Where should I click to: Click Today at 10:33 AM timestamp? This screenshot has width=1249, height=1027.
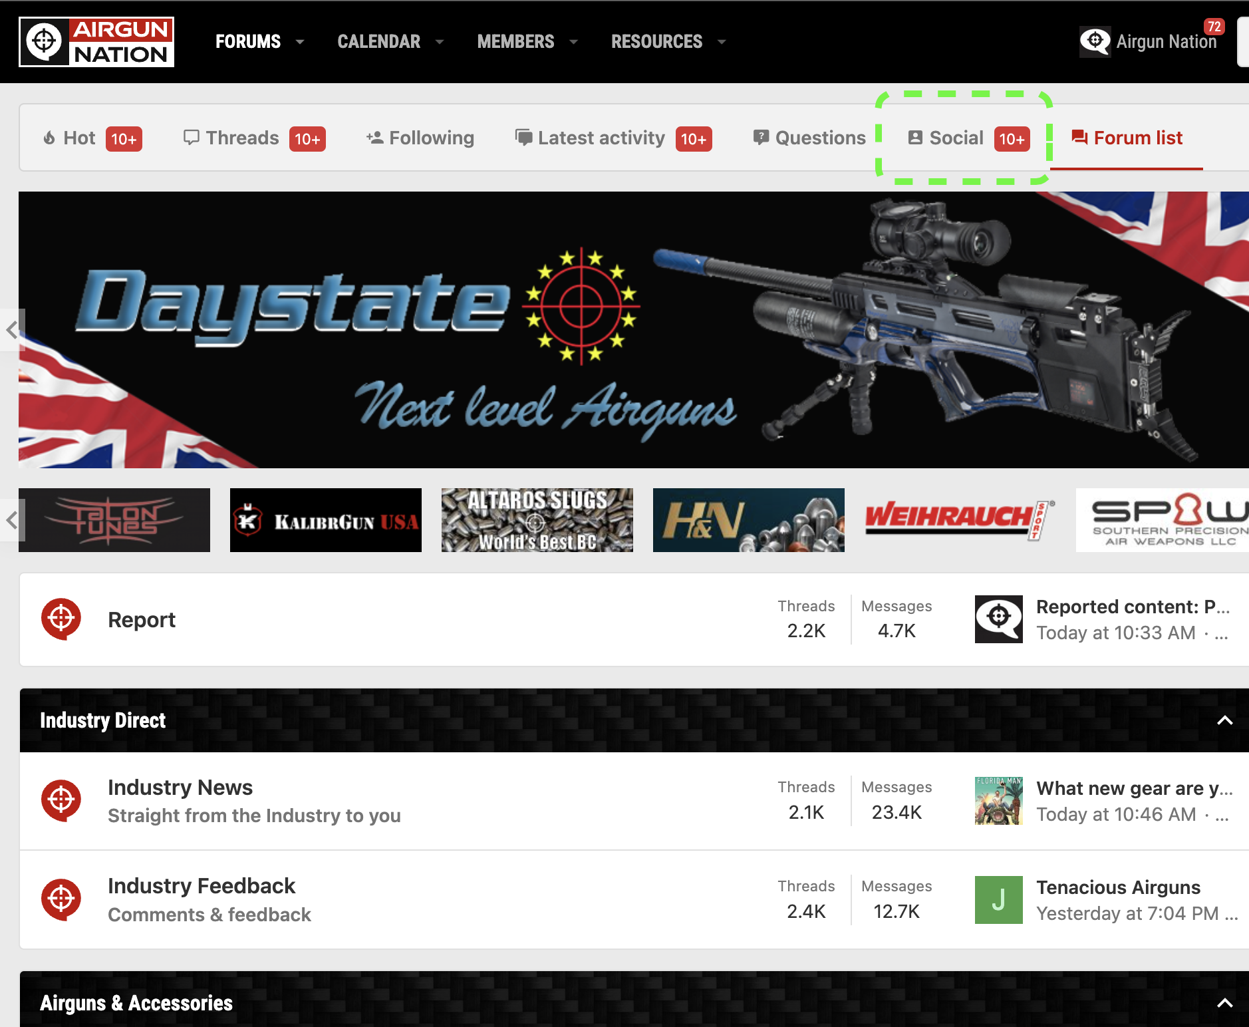click(x=1116, y=633)
